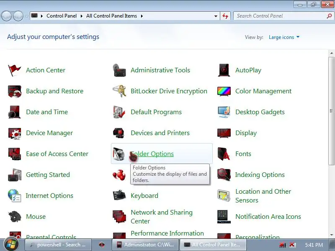The height and width of the screenshot is (251, 335).
Task: Switch to Administrator command window taskbar item
Action: 145,245
